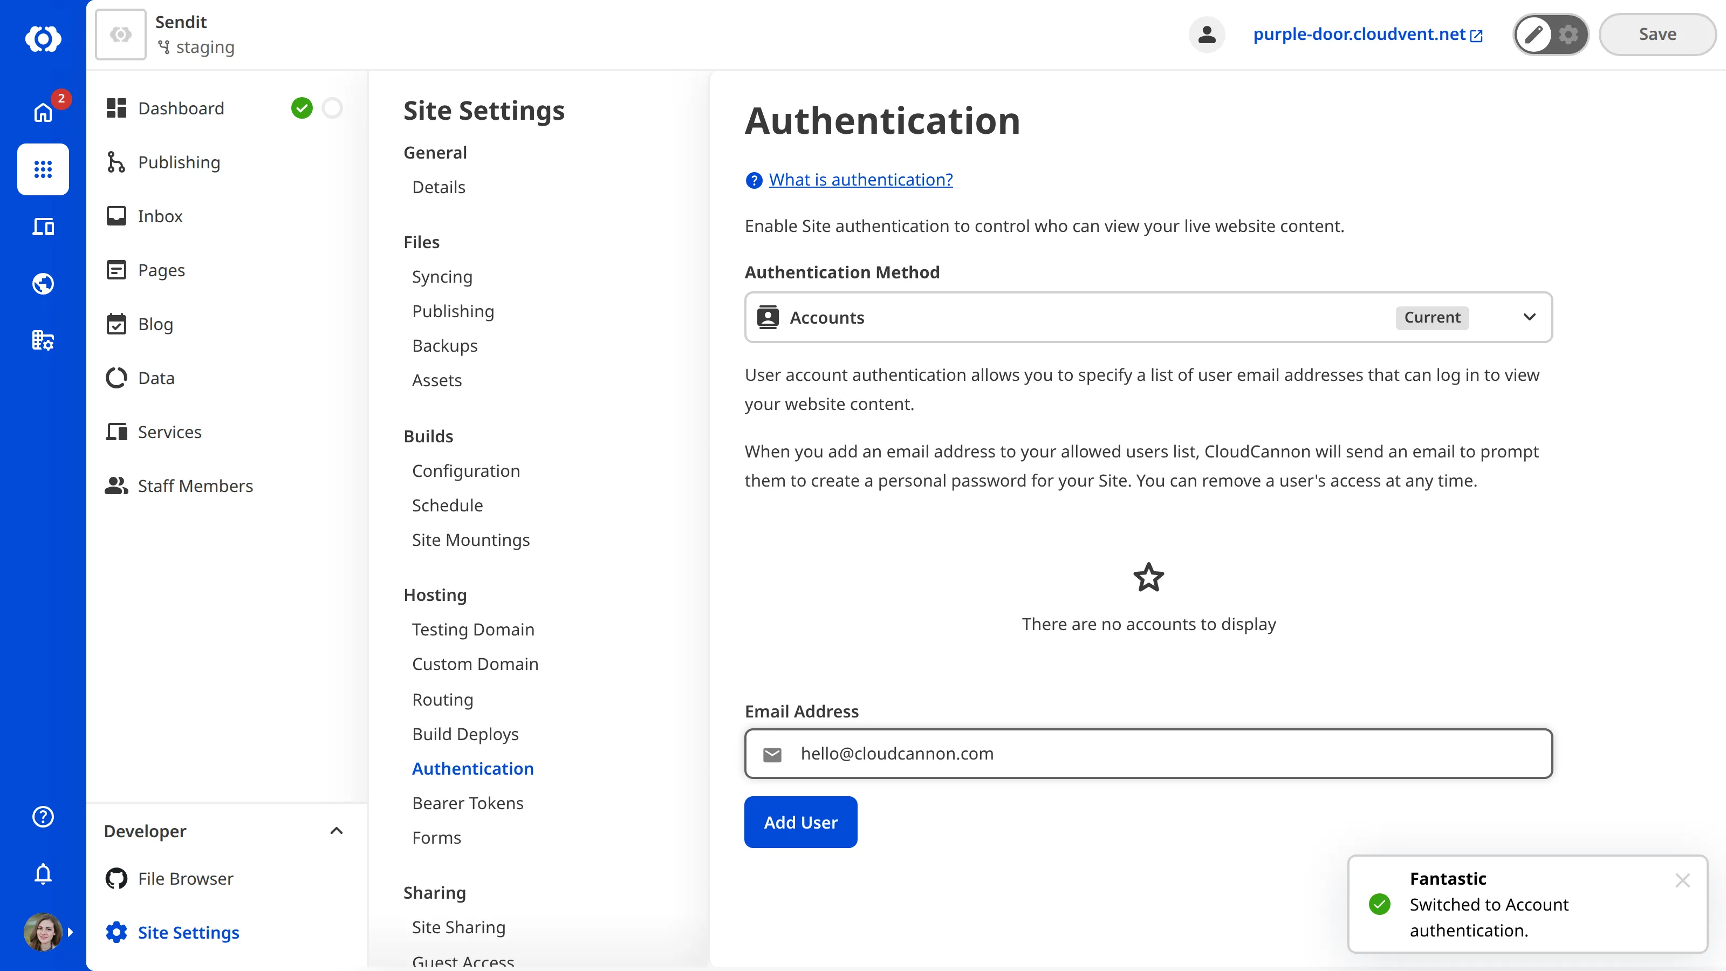Expand the Authentication Method Accounts dropdown
1726x971 pixels.
pos(1148,317)
